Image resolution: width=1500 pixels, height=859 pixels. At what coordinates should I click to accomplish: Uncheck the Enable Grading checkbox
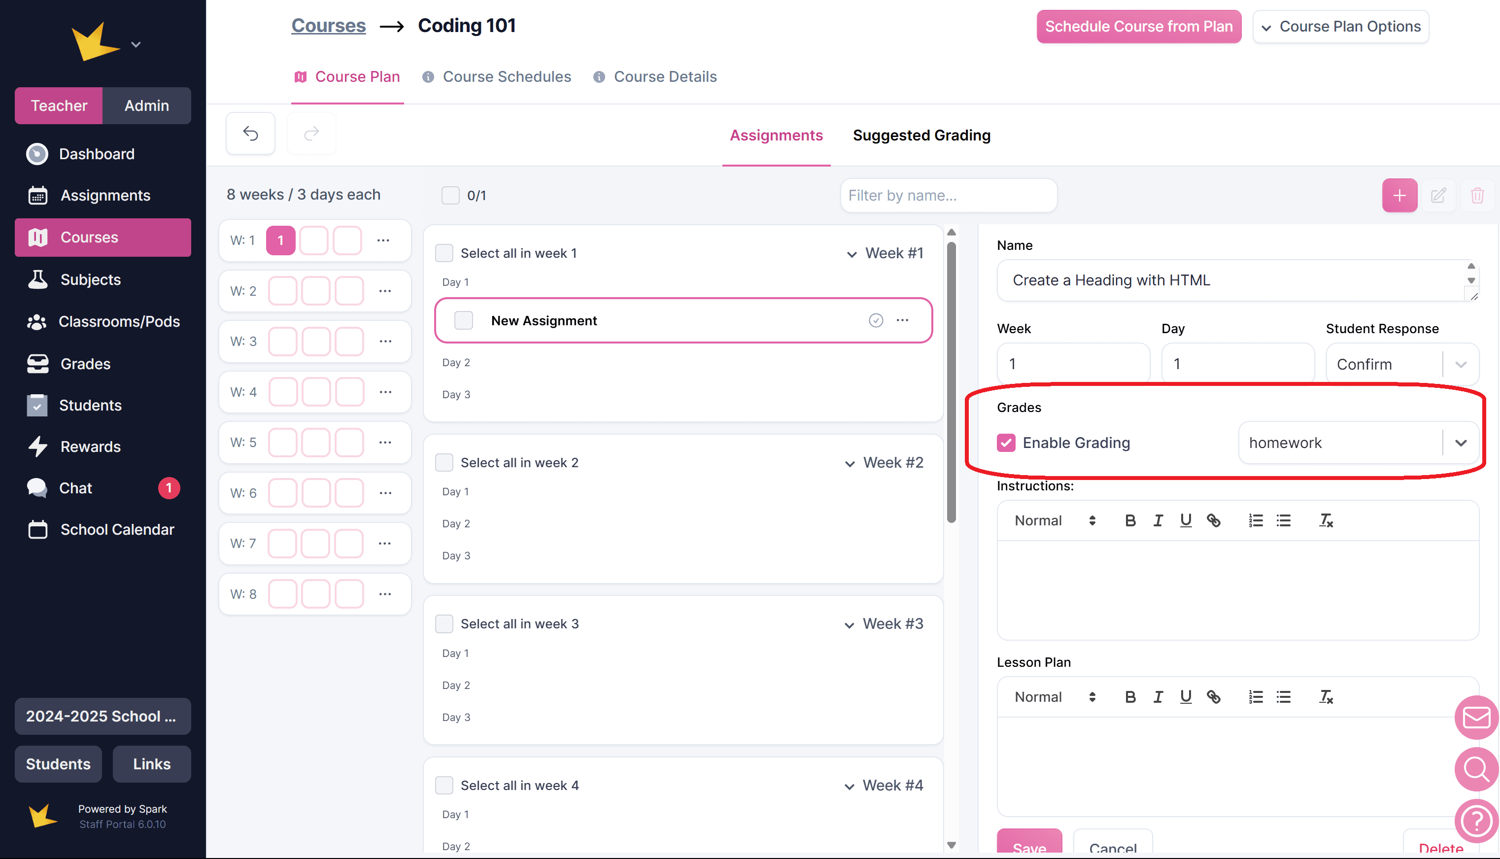tap(1006, 443)
